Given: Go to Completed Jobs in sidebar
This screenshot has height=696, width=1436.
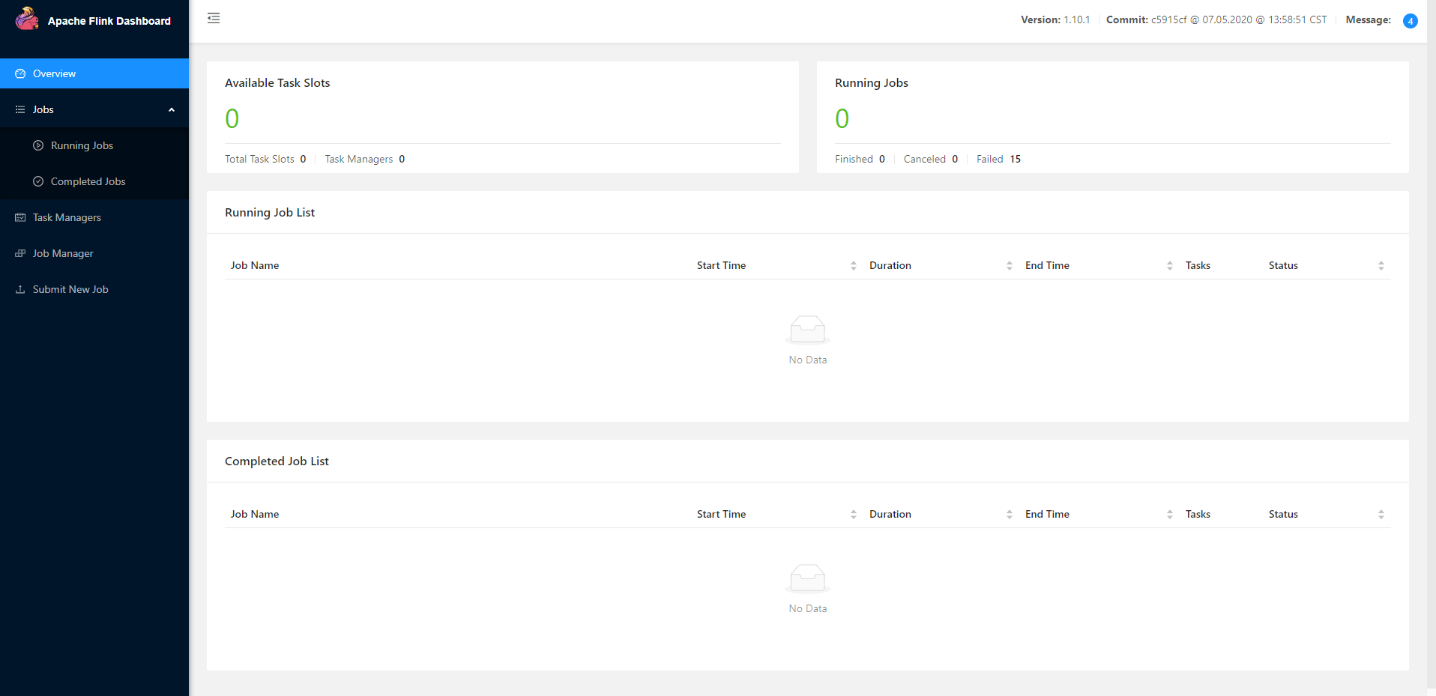Looking at the screenshot, I should 88,181.
